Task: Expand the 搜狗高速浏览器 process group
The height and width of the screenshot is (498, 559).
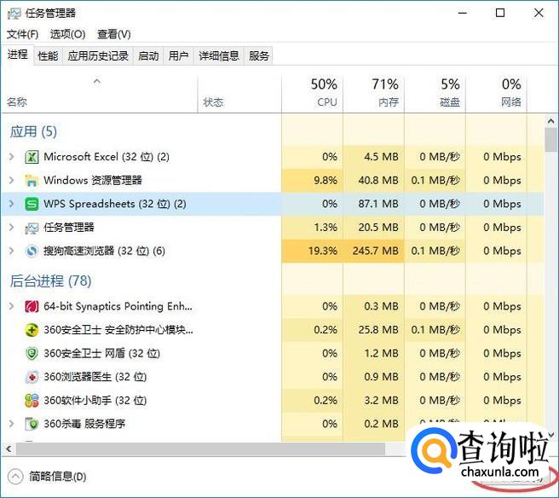Action: [11, 252]
